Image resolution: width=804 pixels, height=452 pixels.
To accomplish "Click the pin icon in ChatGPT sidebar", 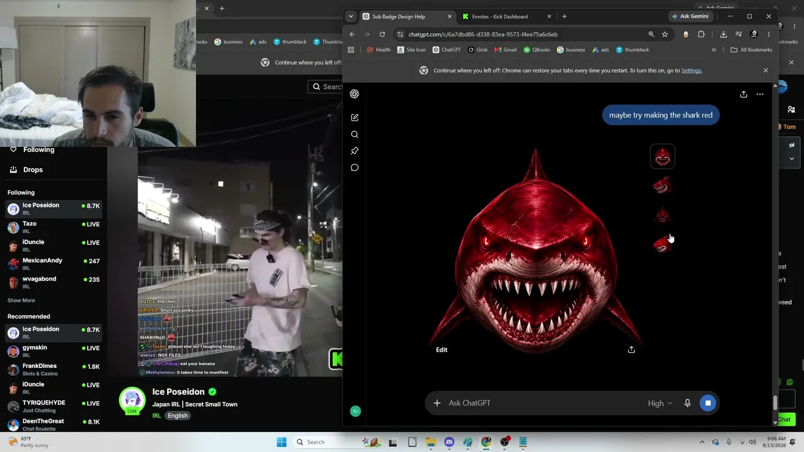I will tap(354, 151).
